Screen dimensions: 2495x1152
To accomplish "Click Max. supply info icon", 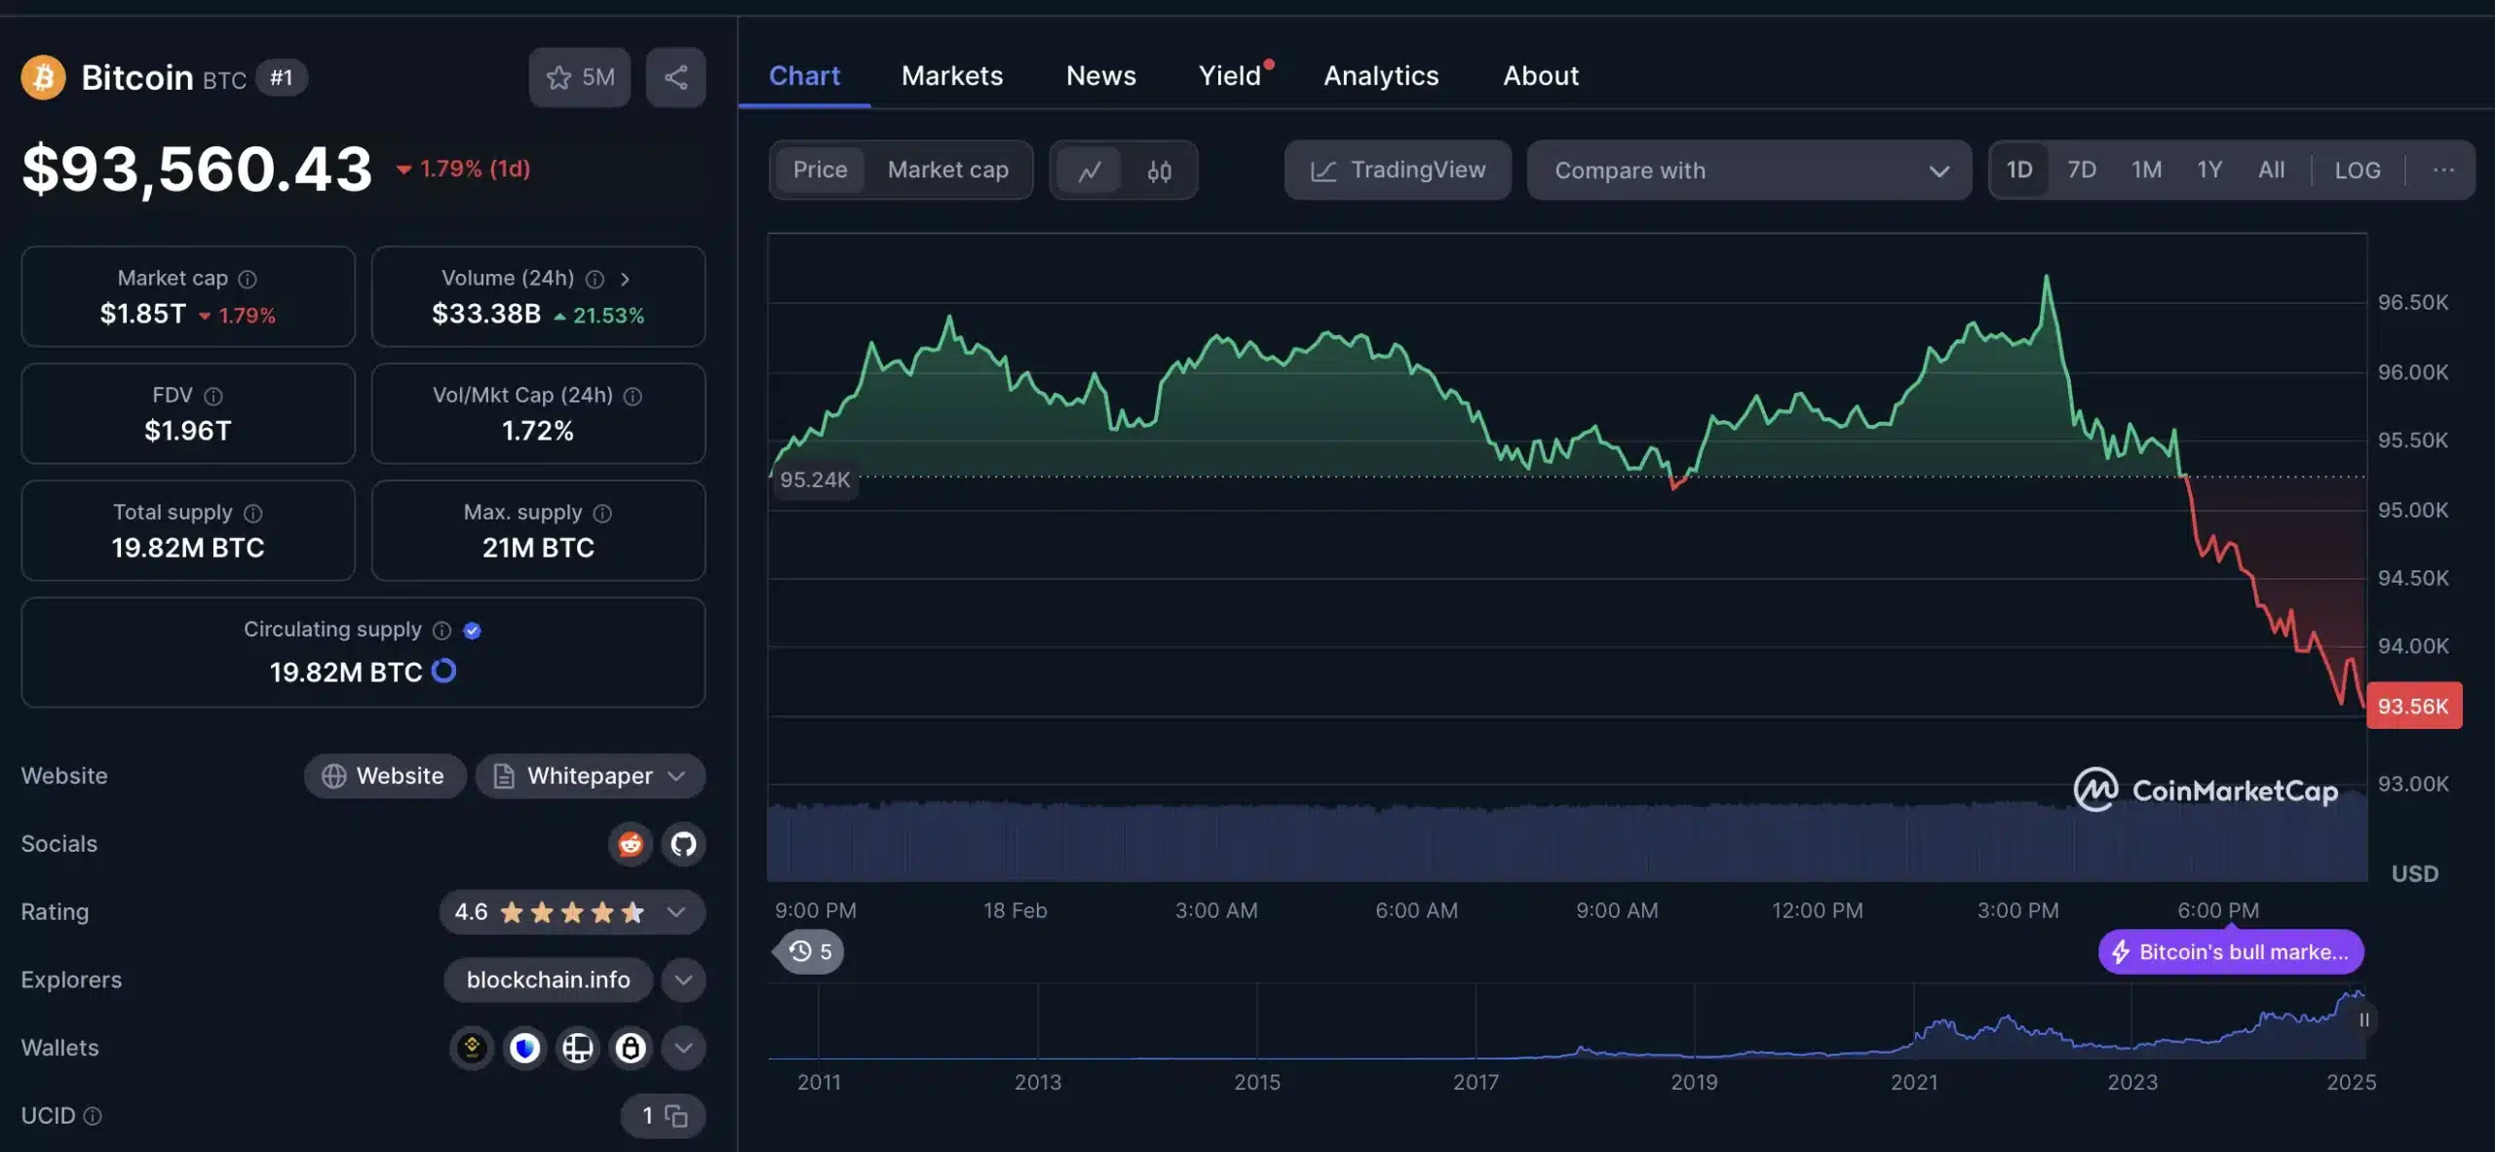I will (602, 513).
